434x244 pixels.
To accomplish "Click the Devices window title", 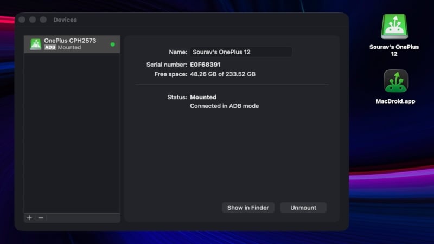I will (65, 20).
